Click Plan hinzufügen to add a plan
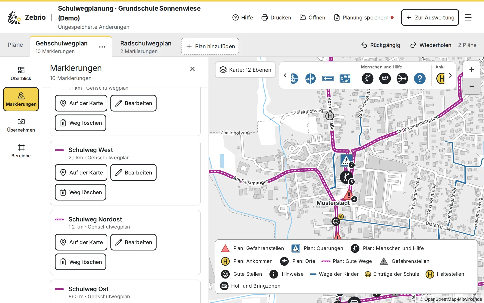 [x=210, y=46]
